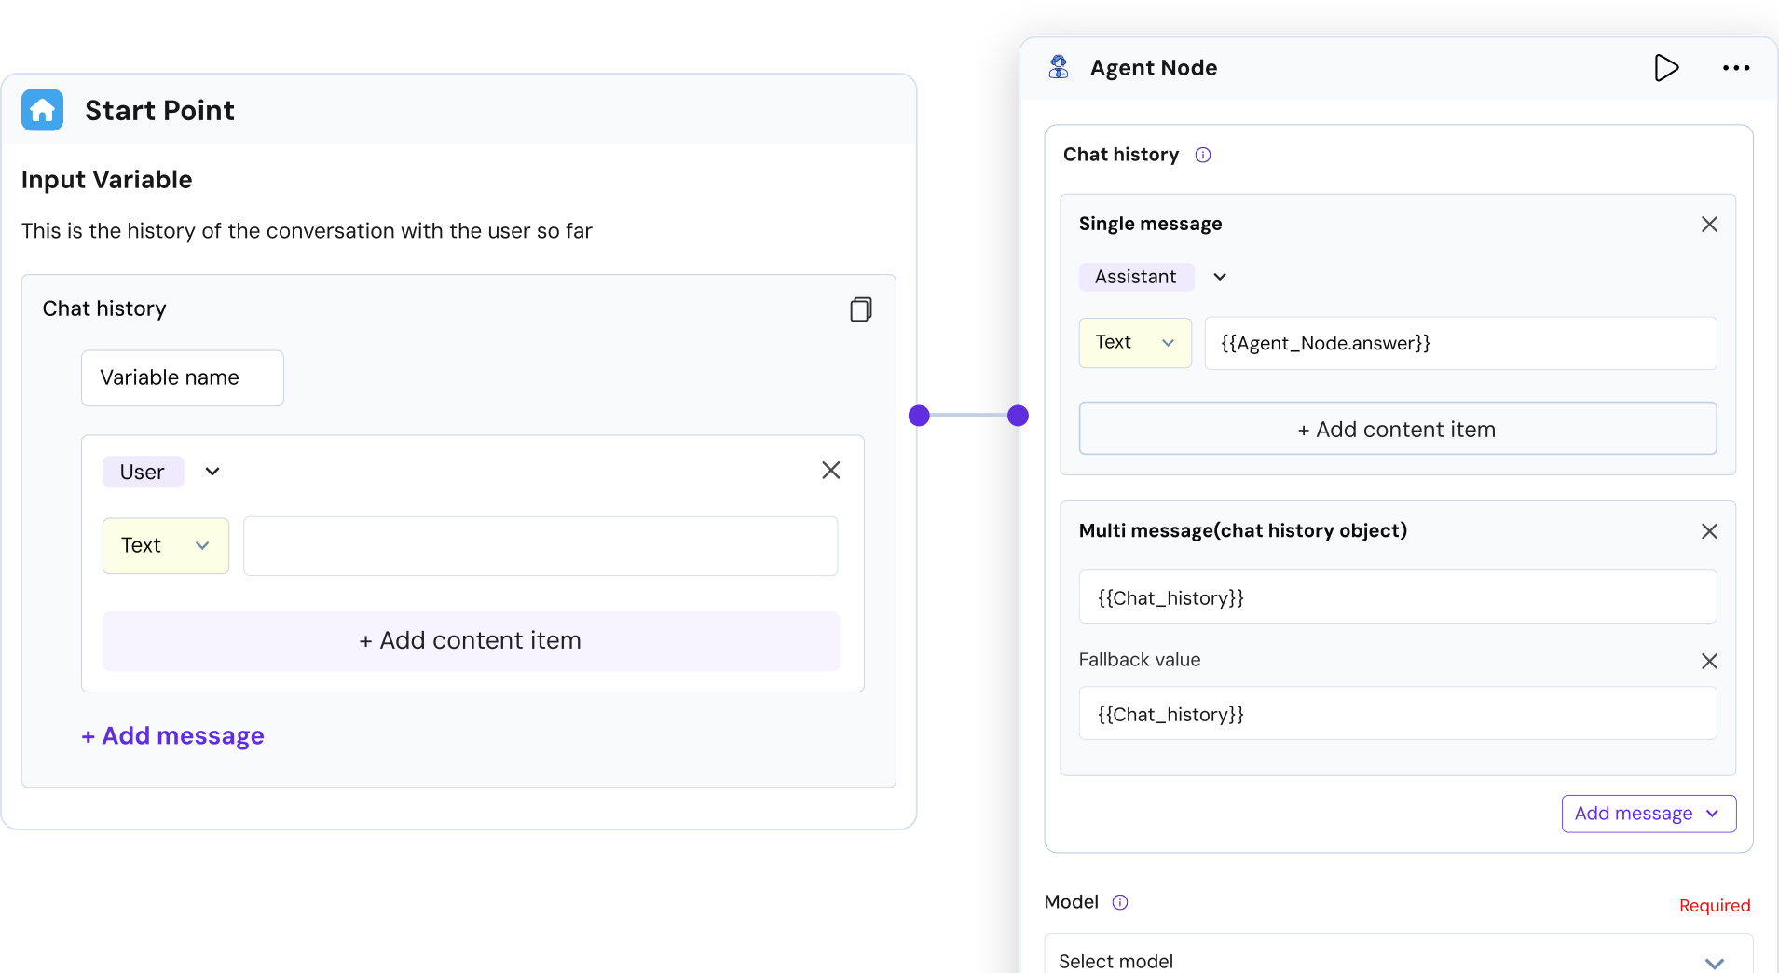
Task: Click the + Add message link
Action: pos(172,736)
